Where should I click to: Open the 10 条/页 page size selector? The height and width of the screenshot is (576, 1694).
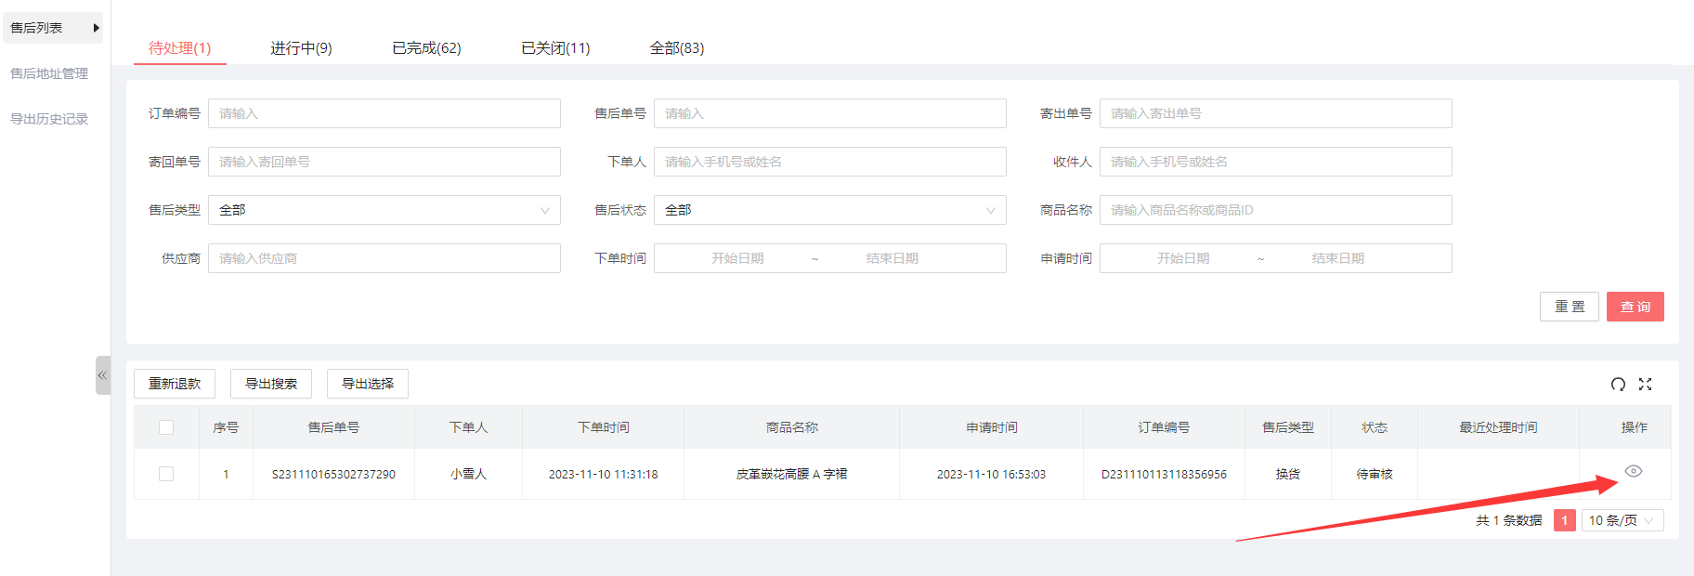tap(1622, 520)
